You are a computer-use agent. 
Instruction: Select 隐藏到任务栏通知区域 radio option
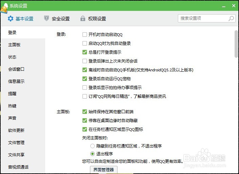click(92, 146)
